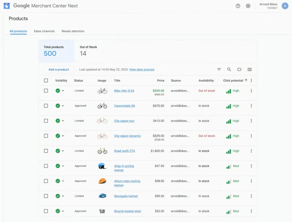Image resolution: width=292 pixels, height=222 pixels.
Task: Open the table header three-dot menu
Action: pos(251,80)
